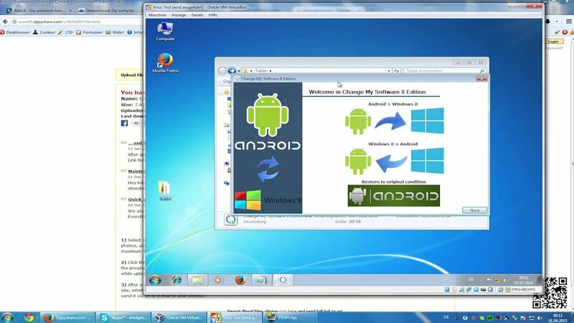Switch to Zippyshare Firefox taskbar button

[x=67, y=317]
